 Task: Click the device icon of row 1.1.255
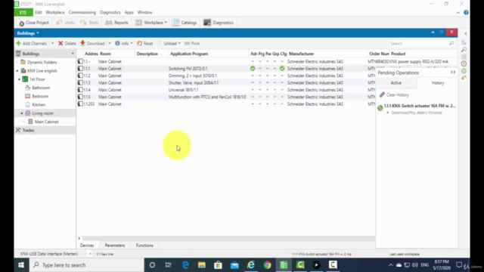80,104
